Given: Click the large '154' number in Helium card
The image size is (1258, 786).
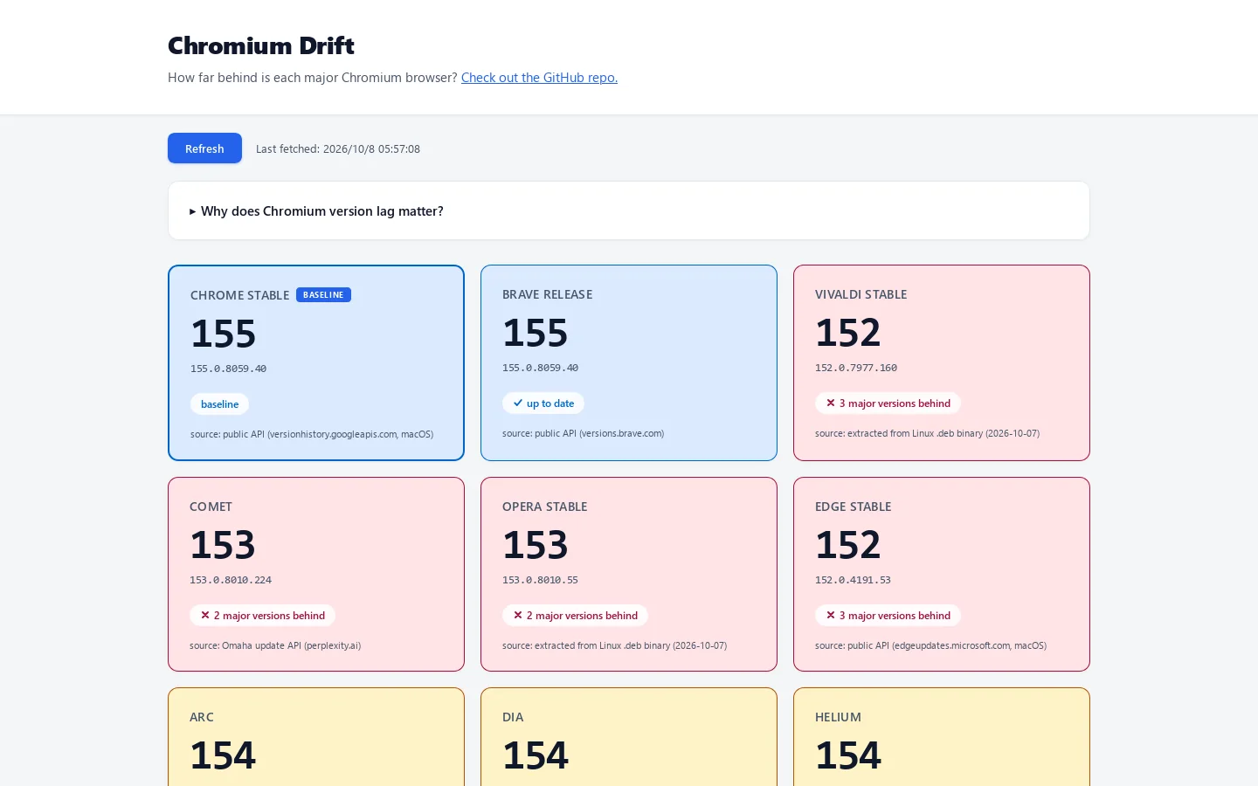Looking at the screenshot, I should 848,755.
